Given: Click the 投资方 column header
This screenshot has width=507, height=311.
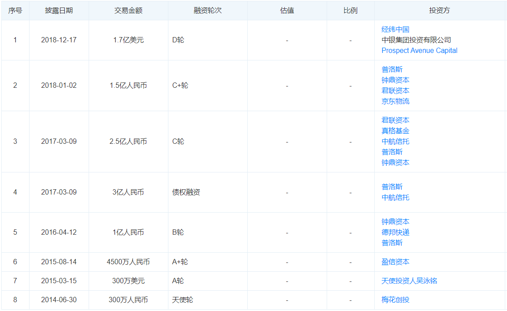Looking at the screenshot, I should coord(440,11).
